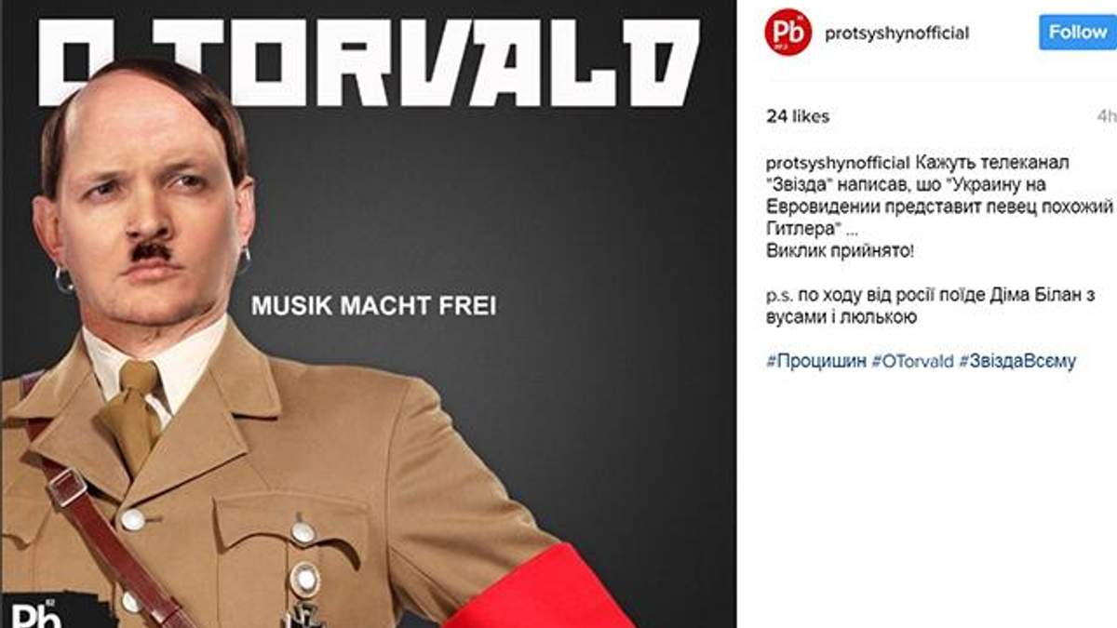The width and height of the screenshot is (1117, 628).
Task: Open the #ЗвіздаВсєму hashtag
Action: pyautogui.click(x=1017, y=362)
